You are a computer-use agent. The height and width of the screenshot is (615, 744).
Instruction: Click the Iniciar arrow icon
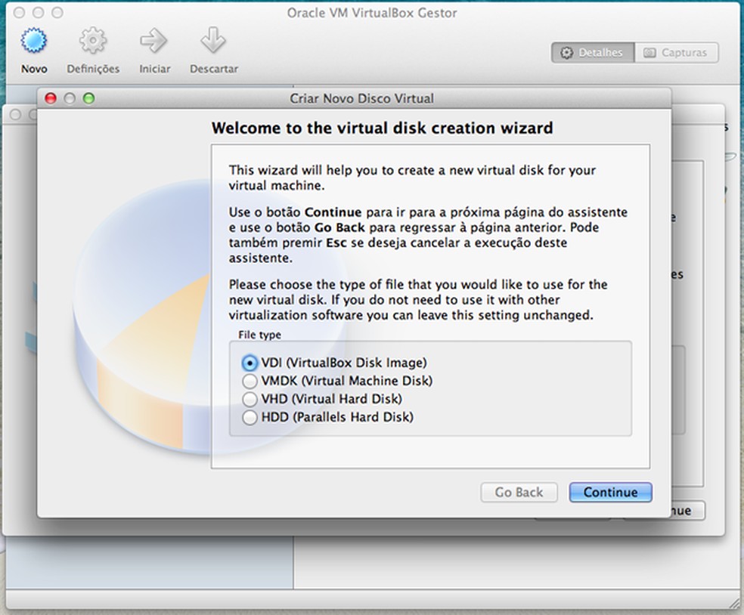coord(153,41)
